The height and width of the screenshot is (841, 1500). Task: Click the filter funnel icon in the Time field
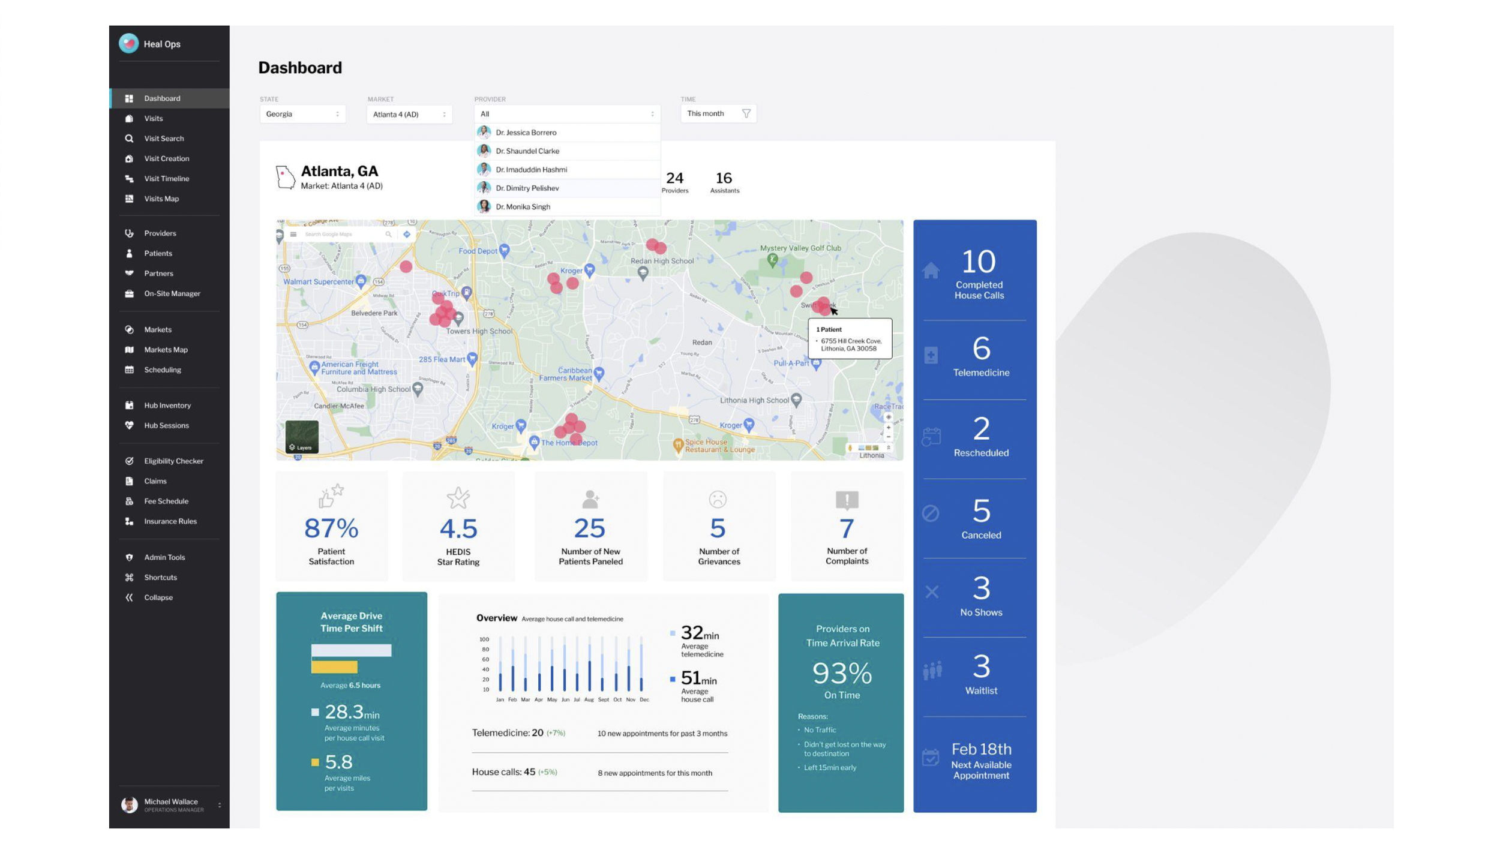pyautogui.click(x=746, y=113)
